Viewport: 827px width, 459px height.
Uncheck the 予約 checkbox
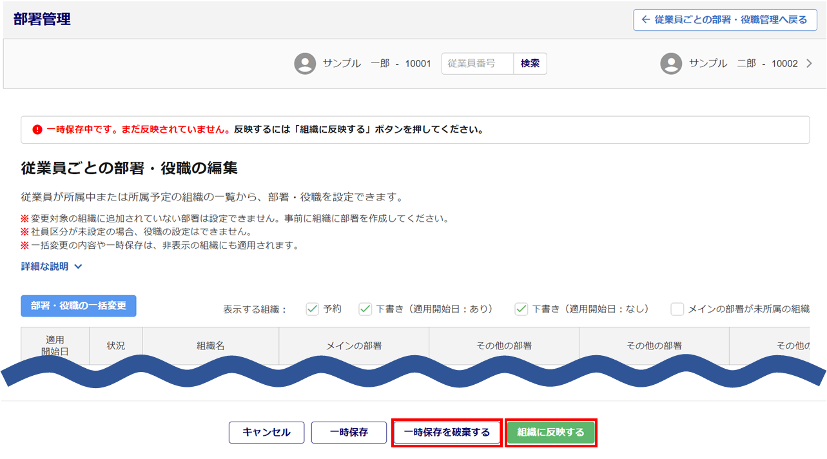pos(313,309)
